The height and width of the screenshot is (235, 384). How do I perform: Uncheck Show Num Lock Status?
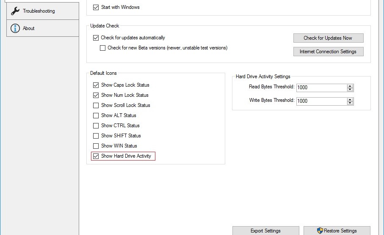click(96, 95)
